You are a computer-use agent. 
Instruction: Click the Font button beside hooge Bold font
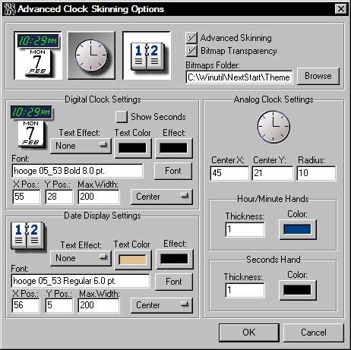173,171
